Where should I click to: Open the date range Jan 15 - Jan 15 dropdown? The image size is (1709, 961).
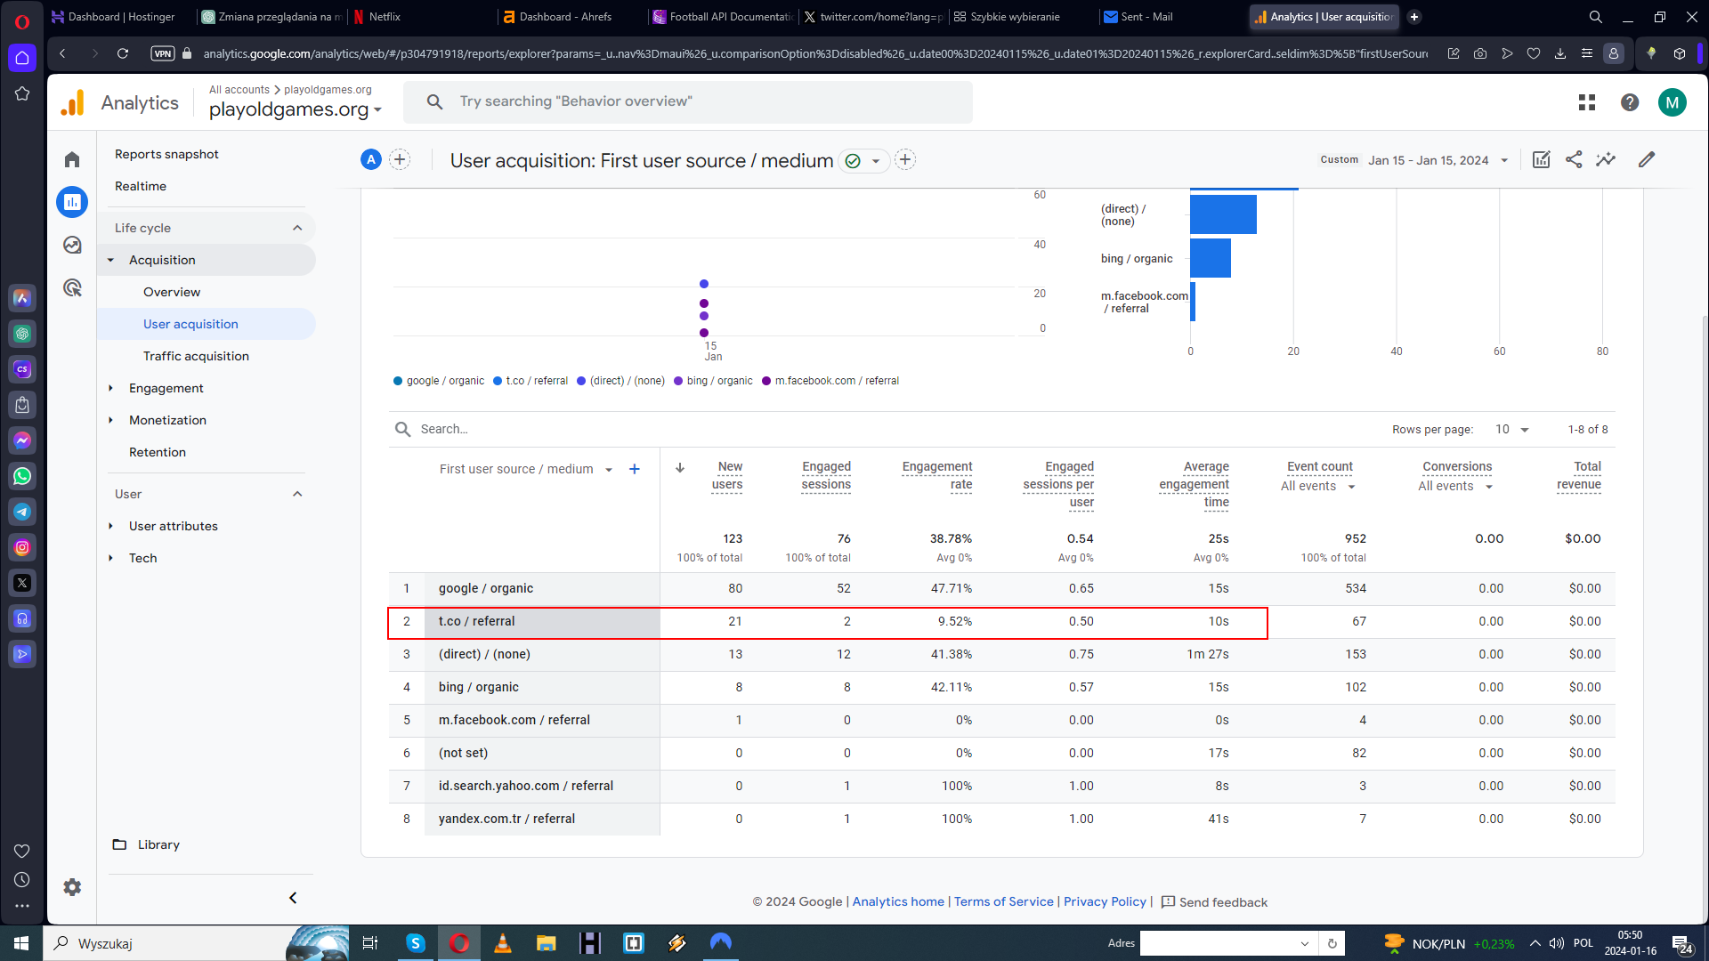click(x=1438, y=160)
